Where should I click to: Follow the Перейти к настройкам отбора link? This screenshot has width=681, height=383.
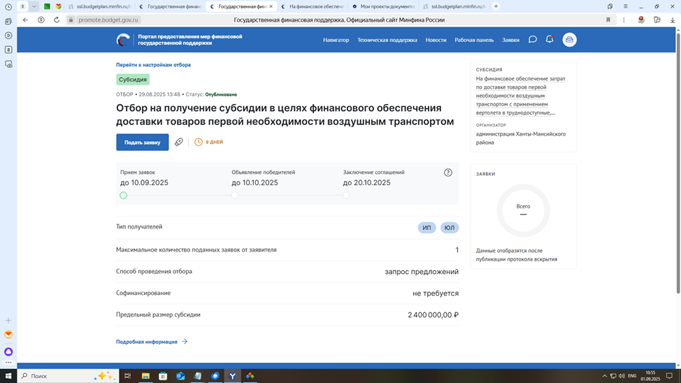pos(153,65)
